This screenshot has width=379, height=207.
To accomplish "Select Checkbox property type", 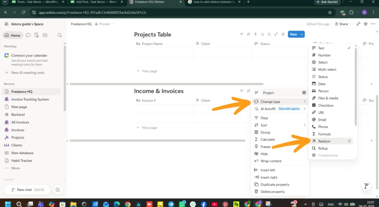I will coord(331,106).
